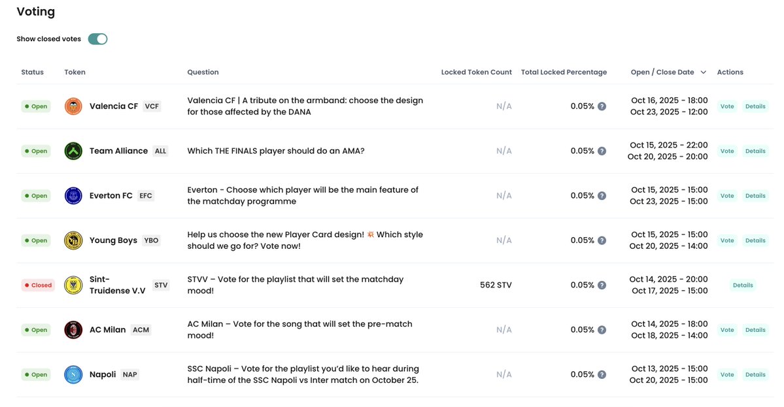The width and height of the screenshot is (784, 407).
Task: Click help icon beside Valencia CF locked percentage
Action: pos(602,106)
